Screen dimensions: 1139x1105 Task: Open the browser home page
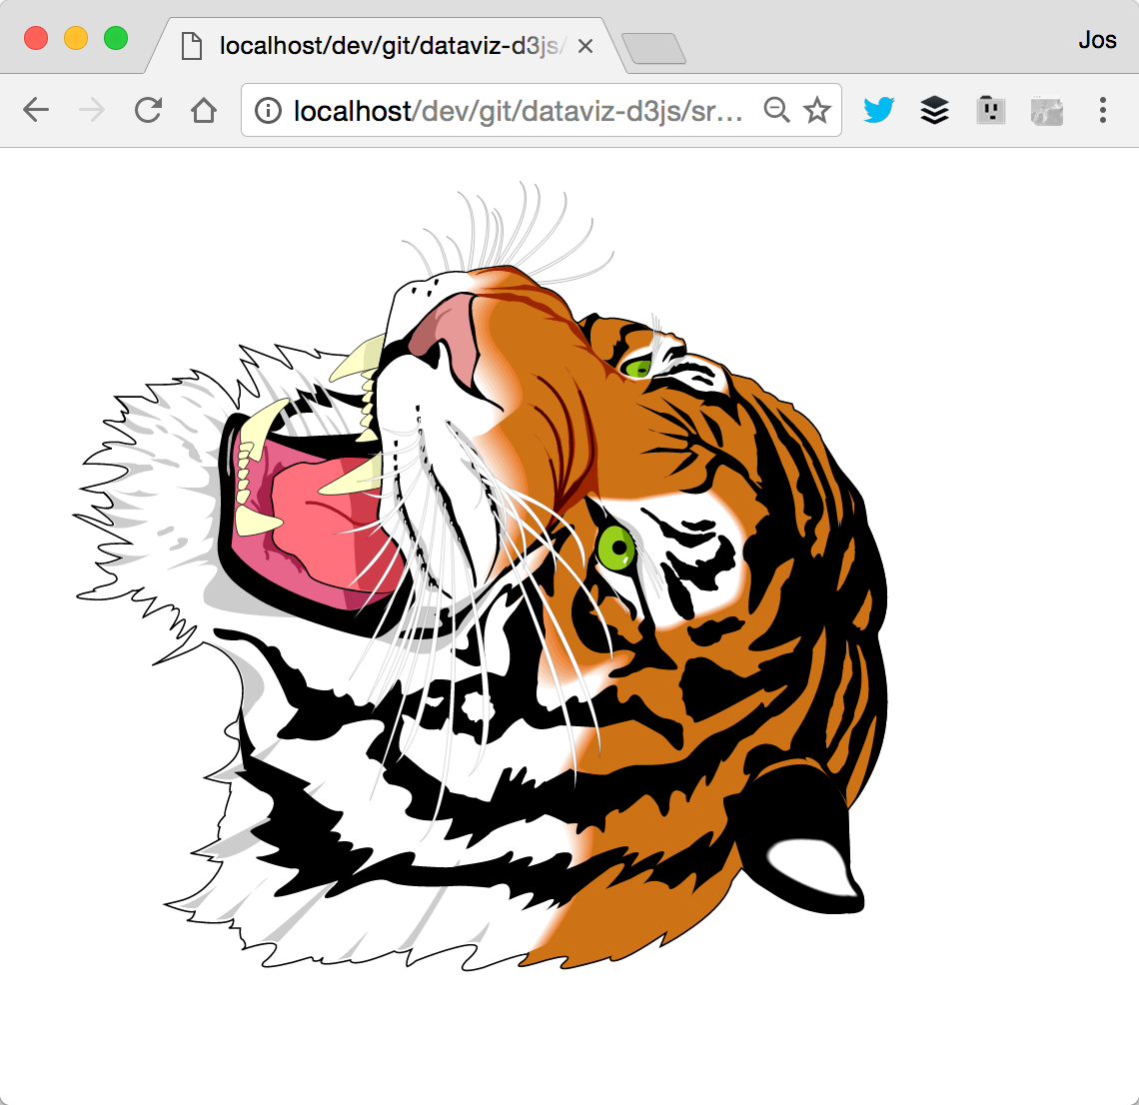[x=204, y=111]
